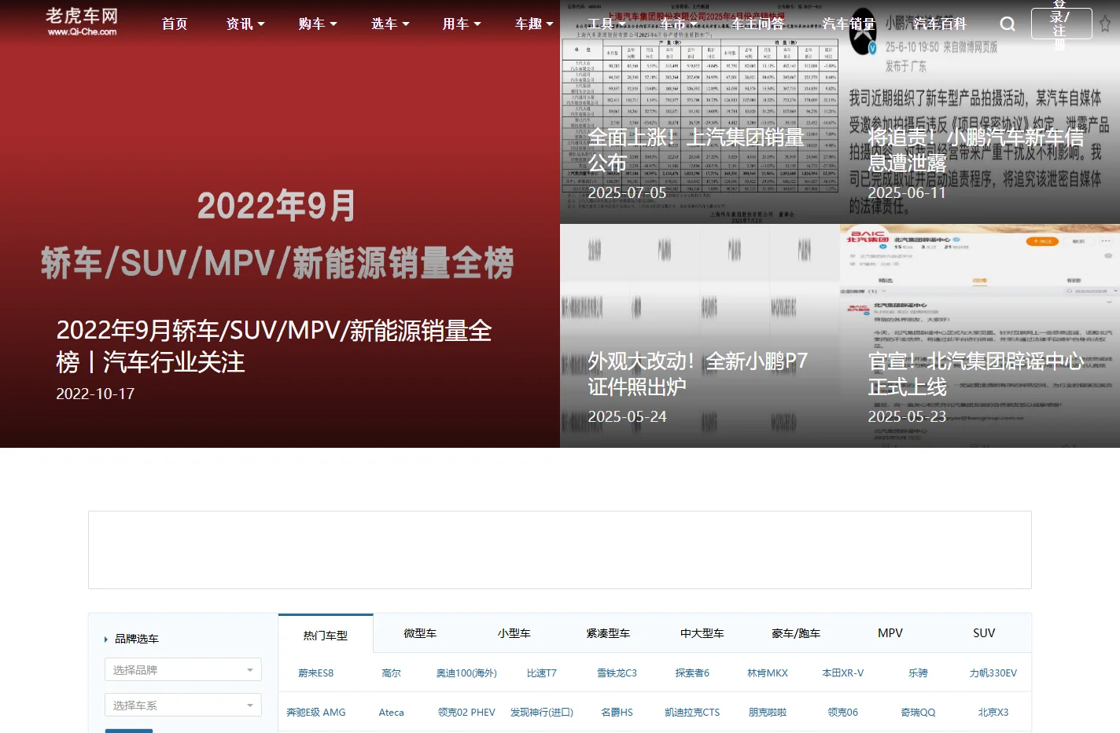Open the 老虎车网 site logo
The image size is (1120, 733).
point(82,21)
